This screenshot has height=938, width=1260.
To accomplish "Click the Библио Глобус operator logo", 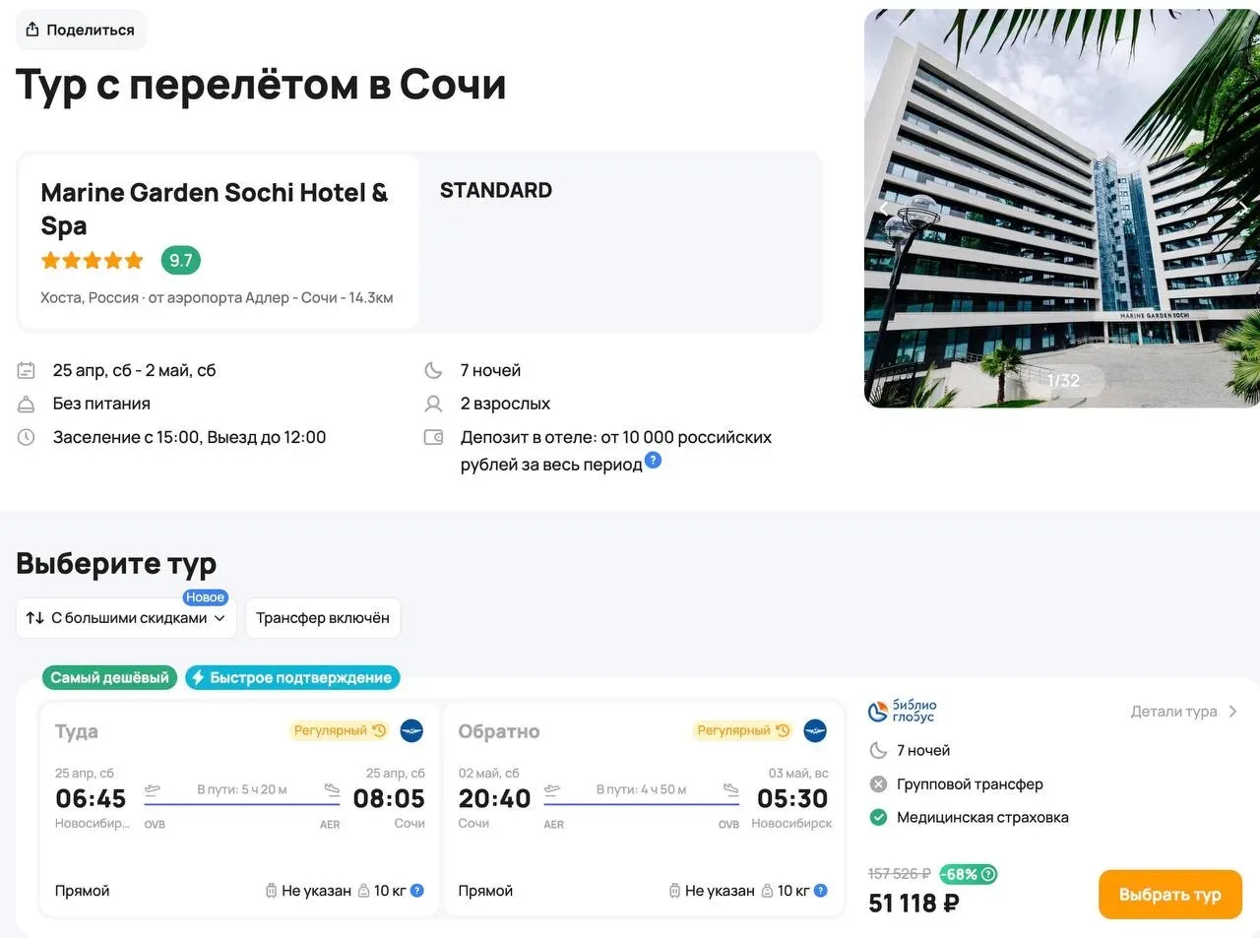I will tap(903, 711).
